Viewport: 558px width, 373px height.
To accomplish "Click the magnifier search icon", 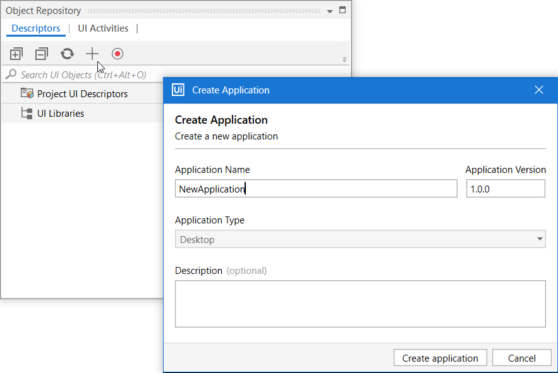I will pyautogui.click(x=11, y=74).
